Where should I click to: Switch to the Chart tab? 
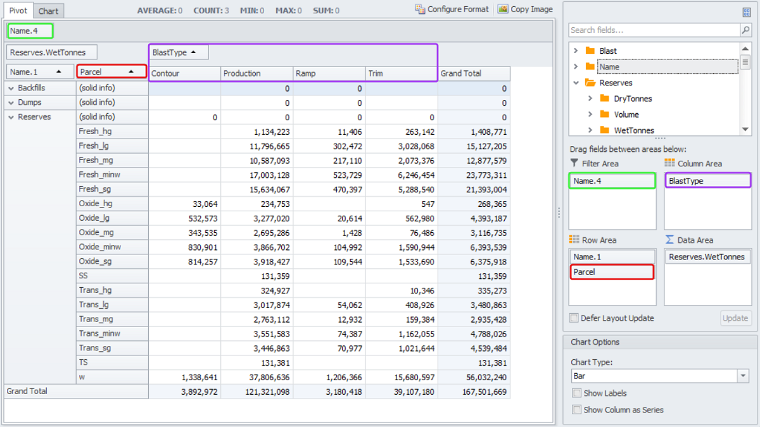coord(48,11)
